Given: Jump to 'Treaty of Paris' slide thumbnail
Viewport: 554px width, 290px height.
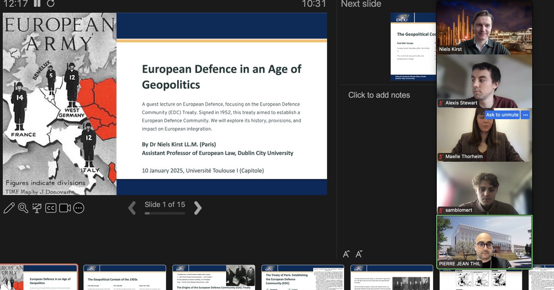Looking at the screenshot, I should (x=303, y=278).
